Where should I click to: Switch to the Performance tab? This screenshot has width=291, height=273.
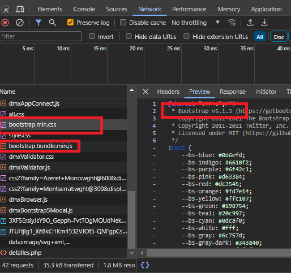(189, 9)
